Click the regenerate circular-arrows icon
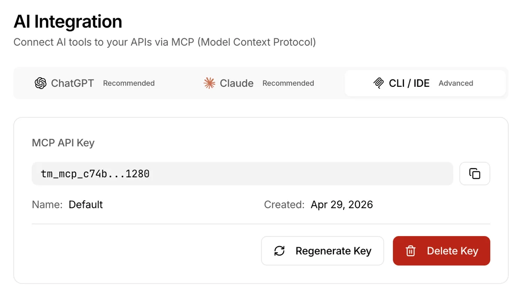This screenshot has width=522, height=292. pyautogui.click(x=280, y=251)
